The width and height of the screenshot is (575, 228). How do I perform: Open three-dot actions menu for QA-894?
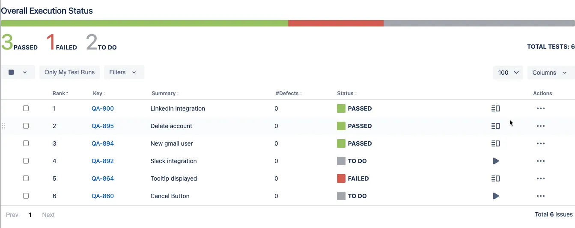click(x=541, y=143)
